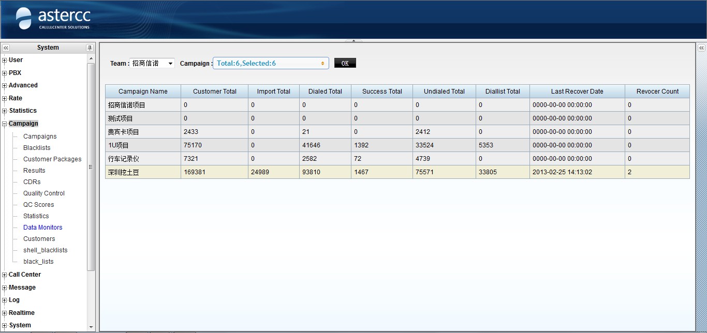Expand the PBX tree node

point(5,73)
